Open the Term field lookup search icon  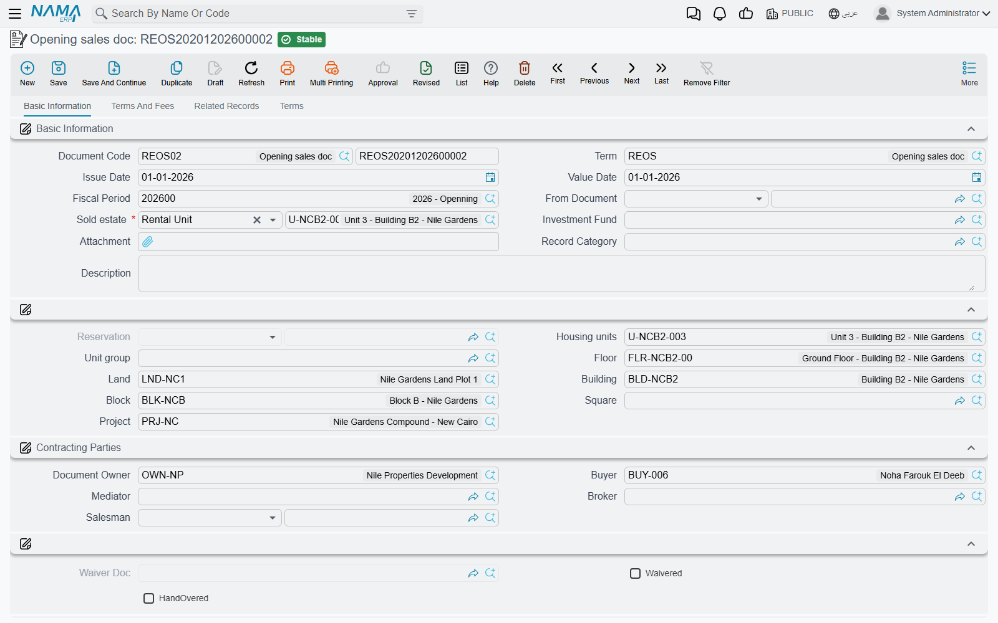tap(977, 156)
